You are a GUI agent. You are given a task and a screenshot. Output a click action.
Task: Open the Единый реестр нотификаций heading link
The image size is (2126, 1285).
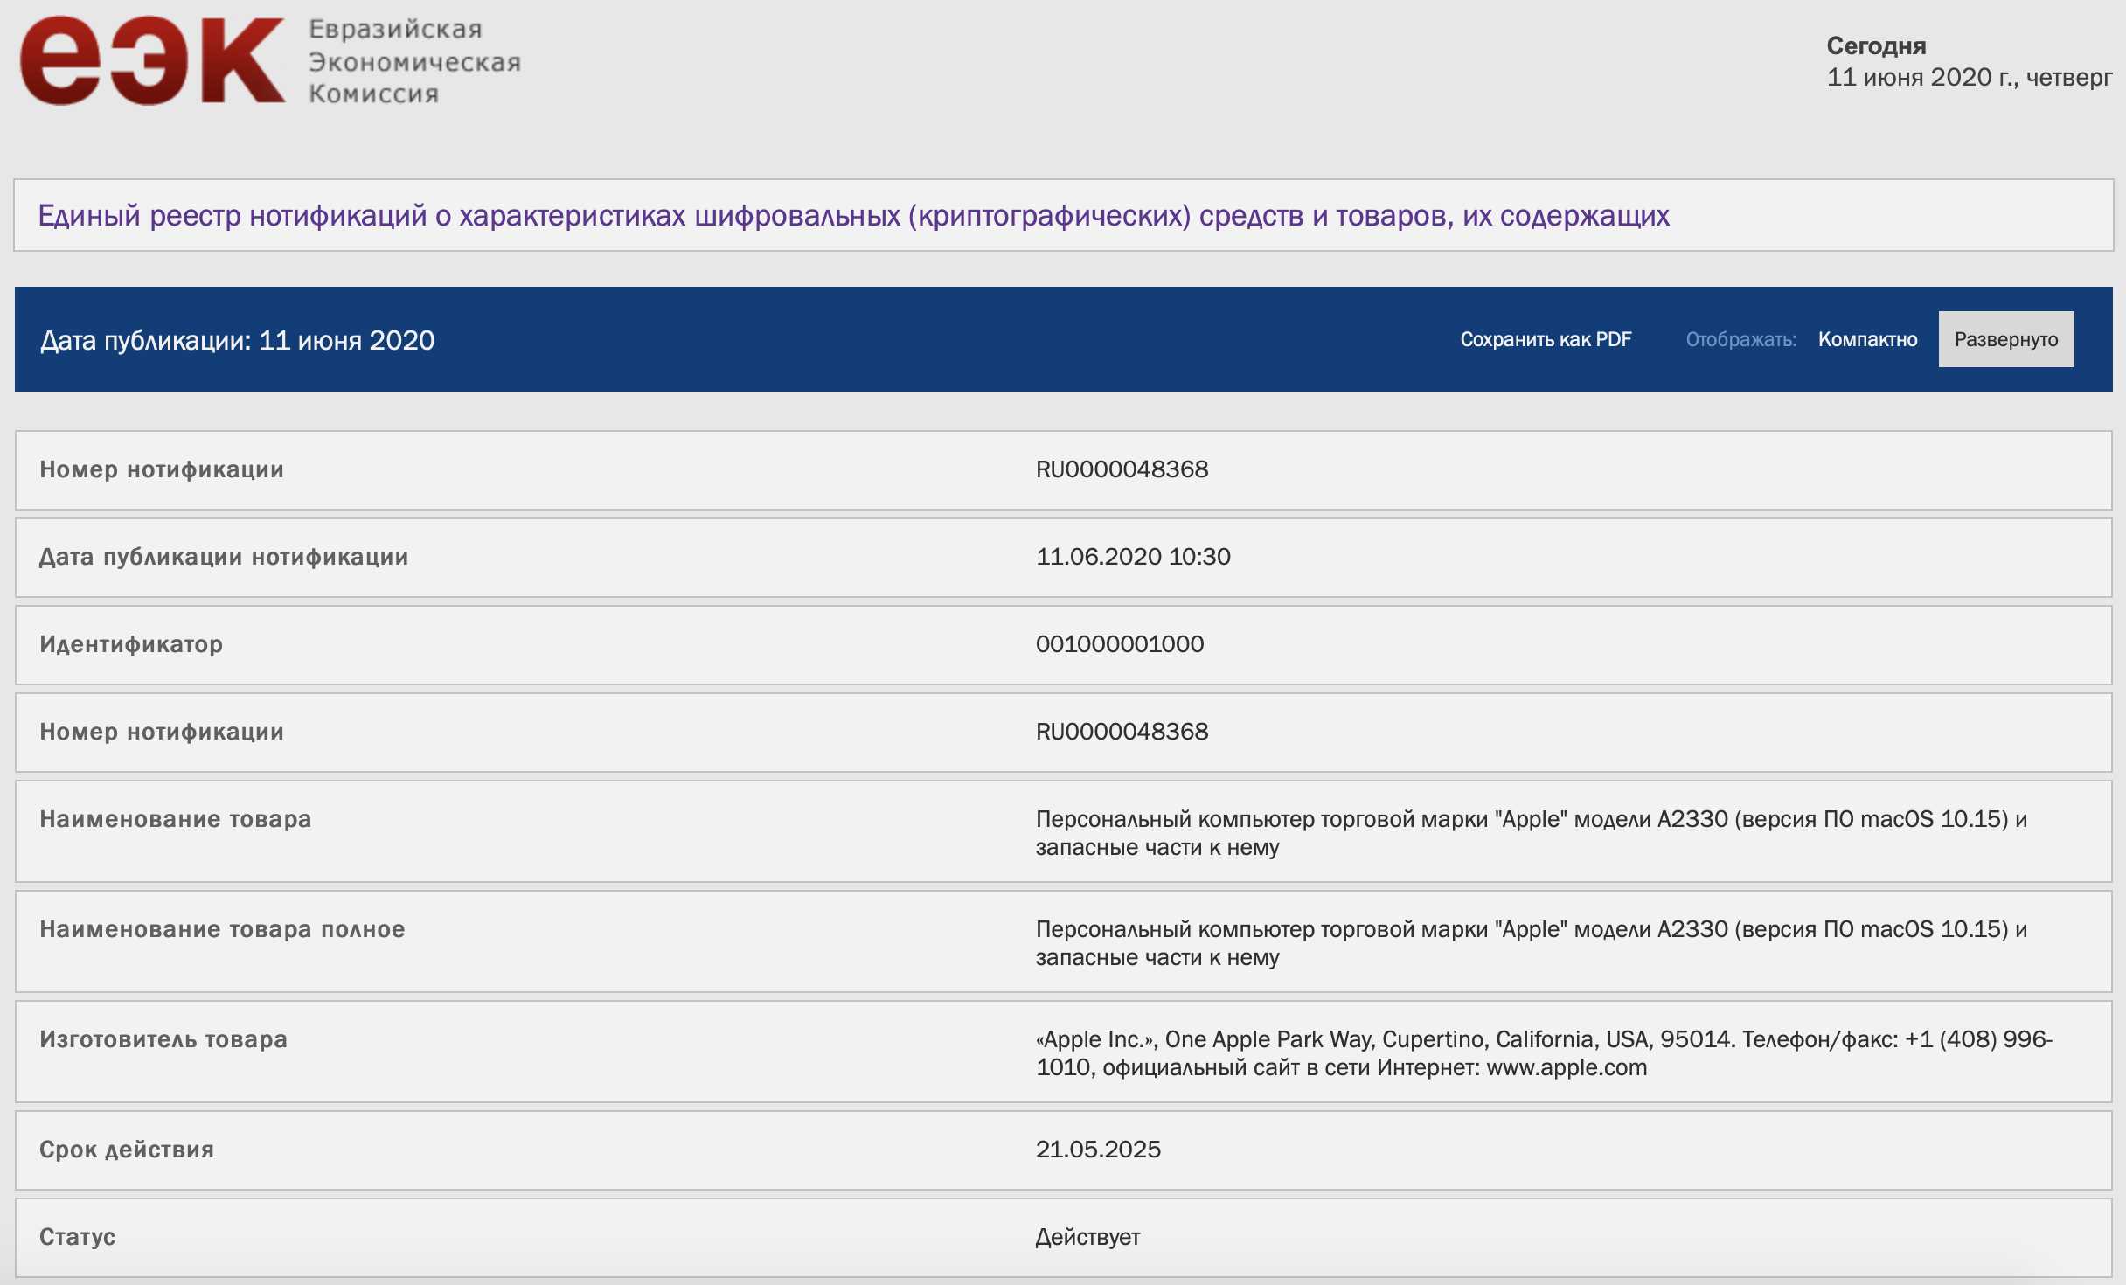tap(852, 215)
